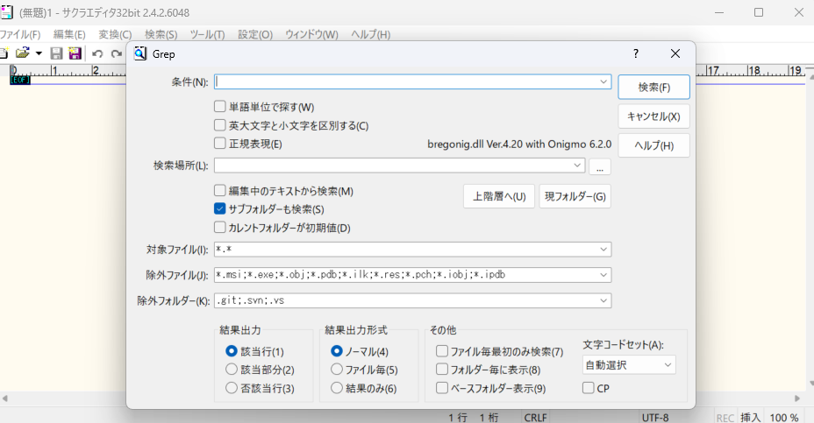Select the 否該当行(3) output option
The width and height of the screenshot is (814, 423).
(232, 388)
